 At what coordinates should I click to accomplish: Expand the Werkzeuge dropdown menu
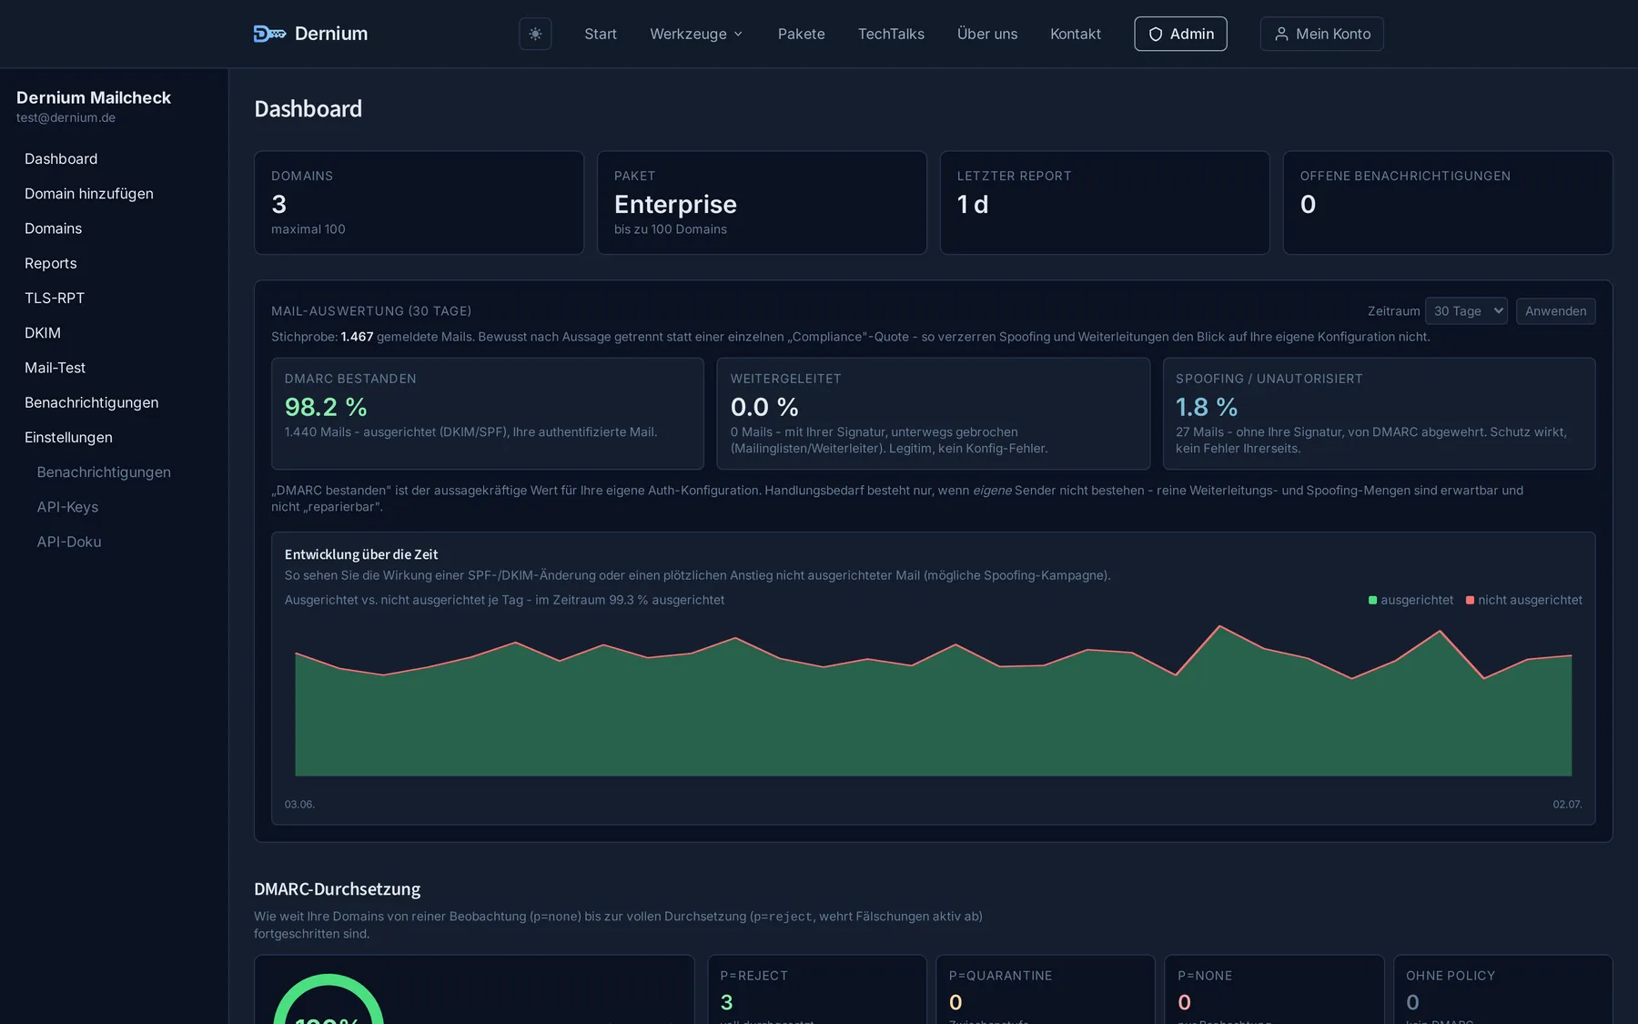tap(696, 34)
